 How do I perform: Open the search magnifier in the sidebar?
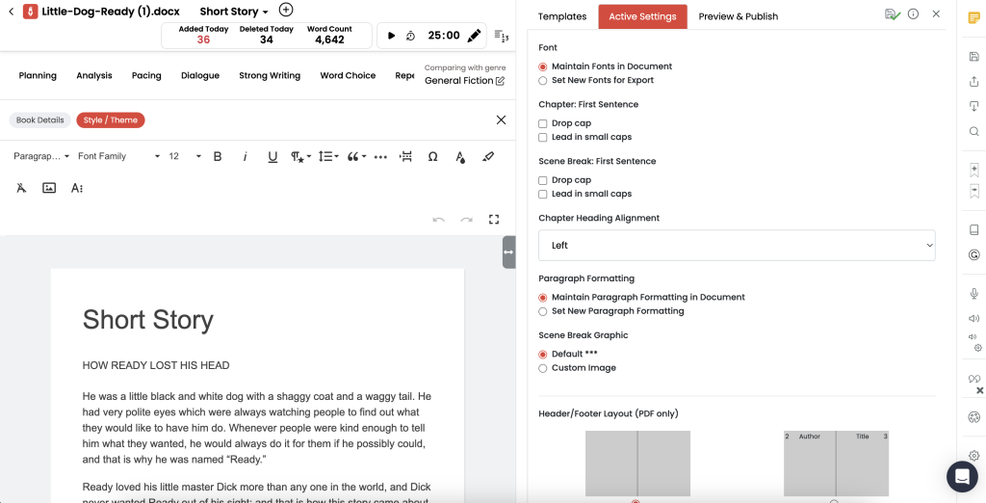(x=973, y=131)
